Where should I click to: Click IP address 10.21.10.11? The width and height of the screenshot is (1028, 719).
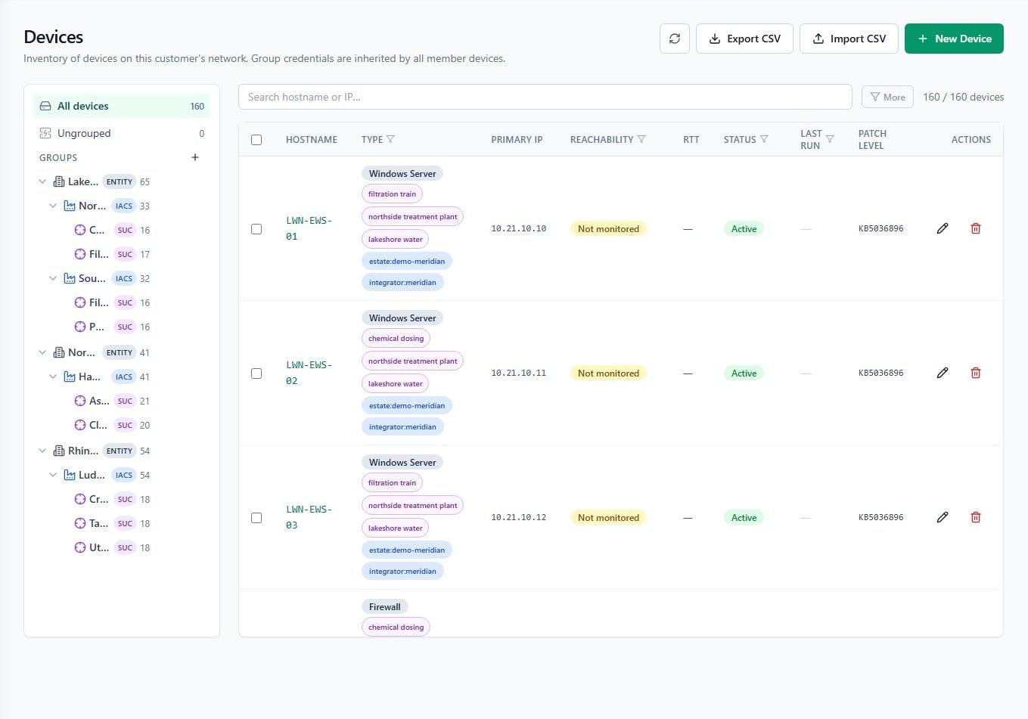[x=518, y=373]
